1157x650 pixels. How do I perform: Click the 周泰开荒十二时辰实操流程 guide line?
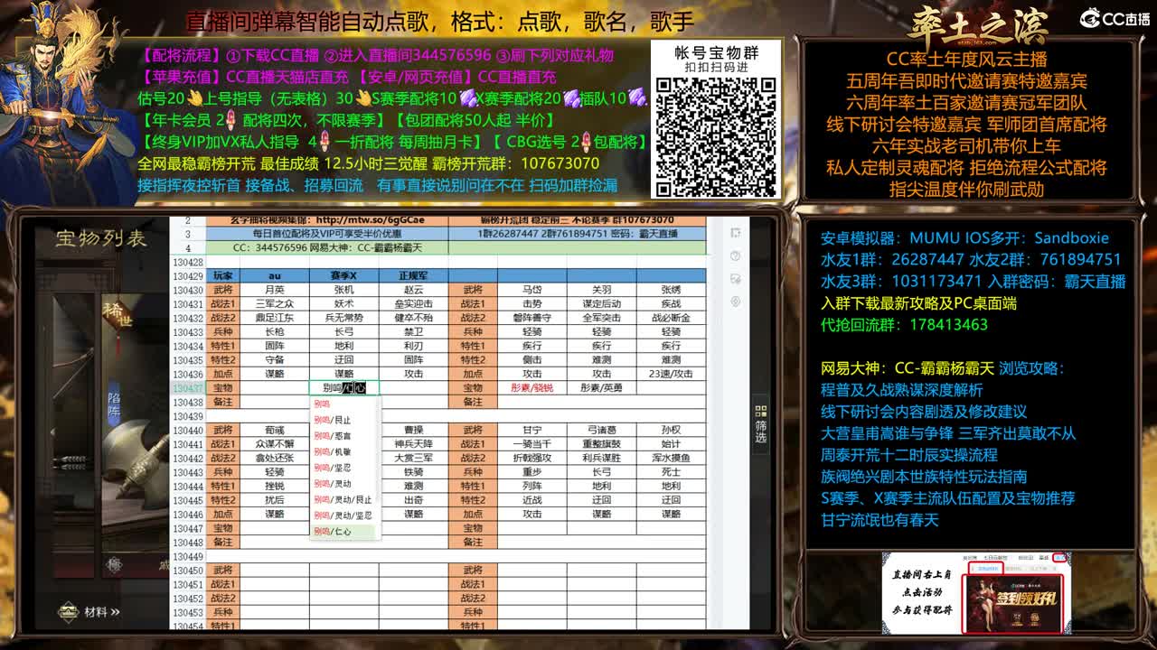(x=909, y=455)
